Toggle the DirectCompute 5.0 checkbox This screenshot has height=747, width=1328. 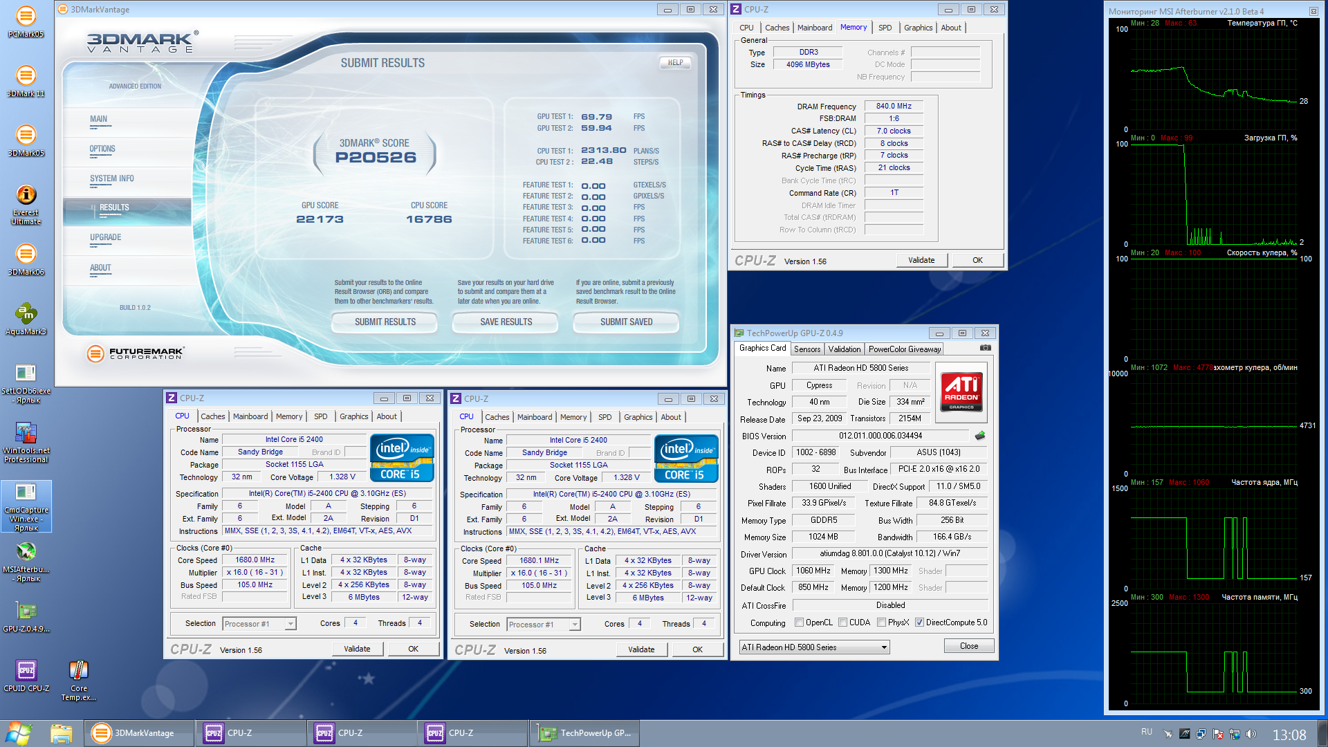(x=919, y=622)
